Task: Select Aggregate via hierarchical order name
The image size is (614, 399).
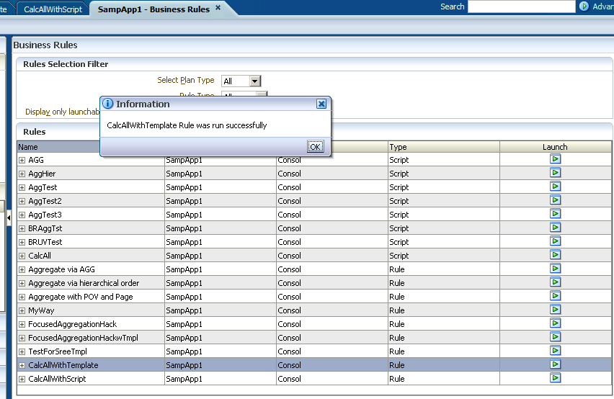Action: tap(84, 283)
